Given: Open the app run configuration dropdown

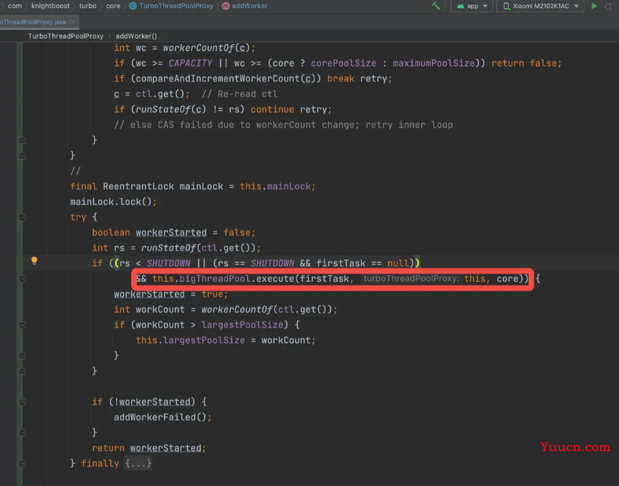Looking at the screenshot, I should tap(473, 6).
